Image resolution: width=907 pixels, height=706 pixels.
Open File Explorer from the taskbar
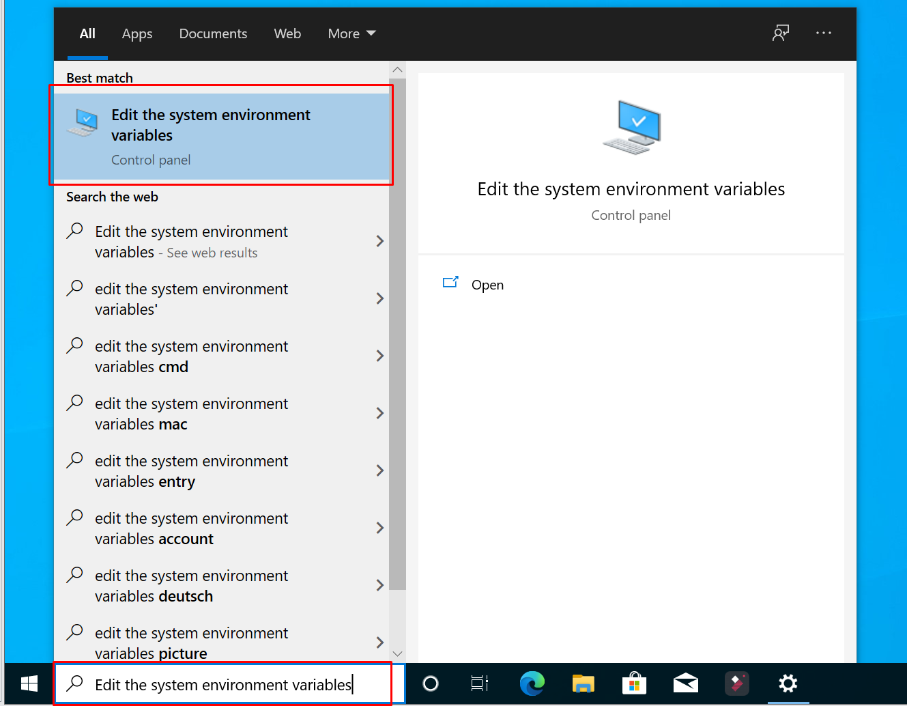583,683
